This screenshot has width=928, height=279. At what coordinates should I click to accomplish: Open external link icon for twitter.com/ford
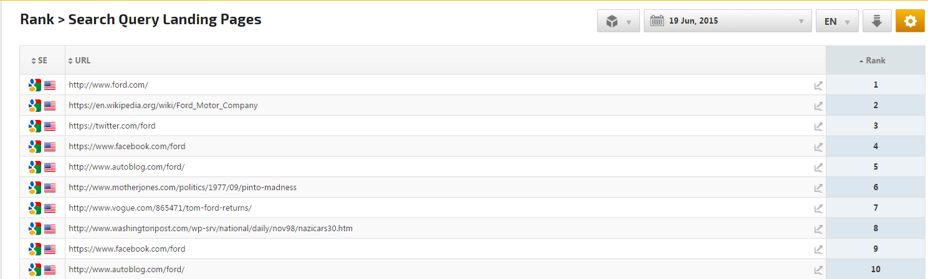point(818,126)
